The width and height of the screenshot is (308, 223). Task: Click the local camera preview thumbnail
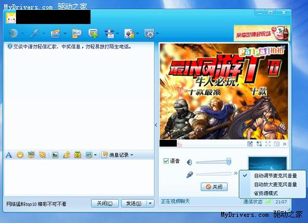pos(267,164)
